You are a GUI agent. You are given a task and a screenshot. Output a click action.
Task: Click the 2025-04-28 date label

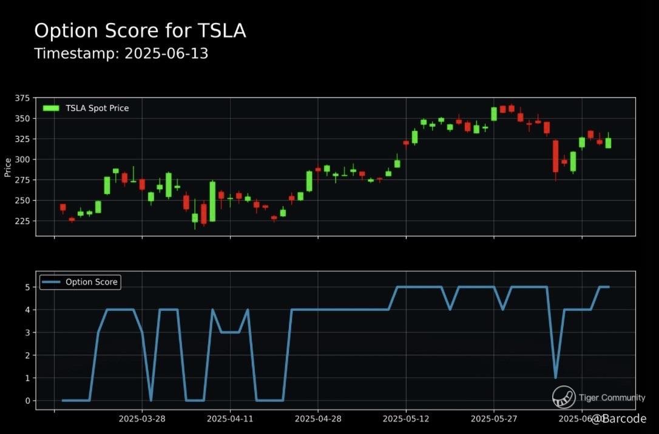pos(318,418)
